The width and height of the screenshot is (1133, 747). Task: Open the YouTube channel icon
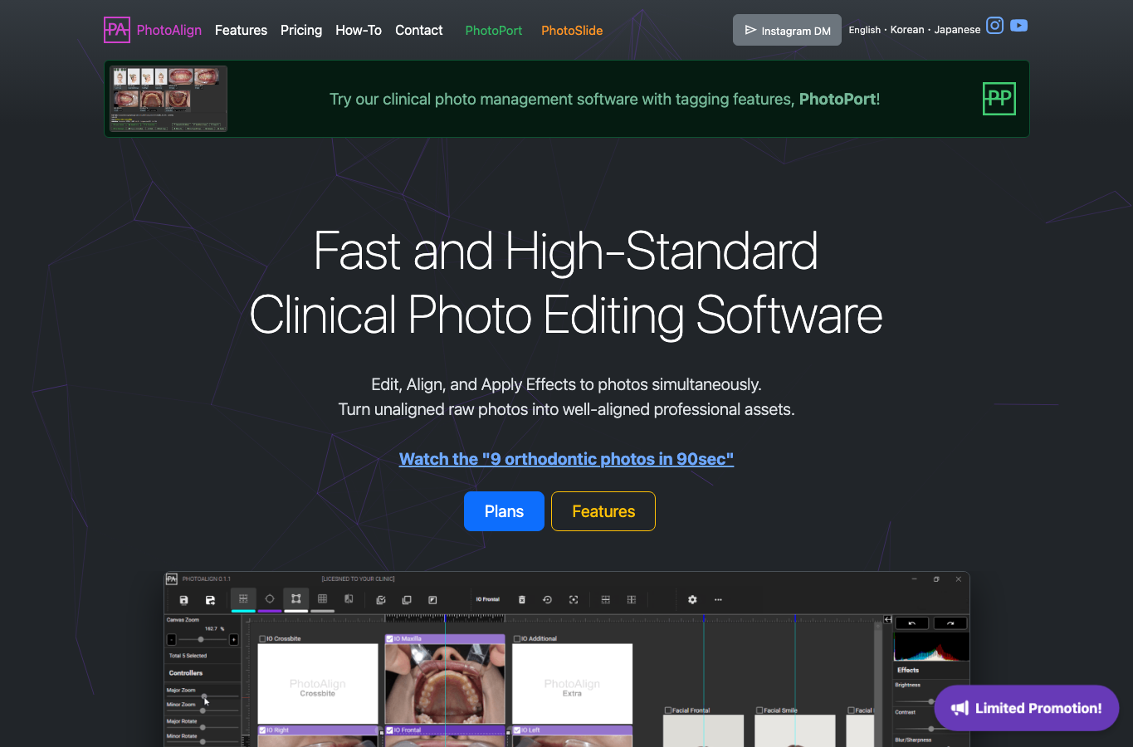(1019, 26)
